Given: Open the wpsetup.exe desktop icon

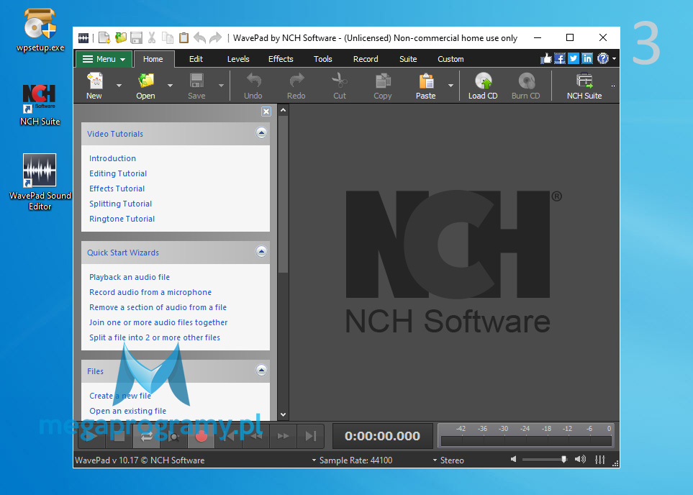Looking at the screenshot, I should [x=40, y=30].
